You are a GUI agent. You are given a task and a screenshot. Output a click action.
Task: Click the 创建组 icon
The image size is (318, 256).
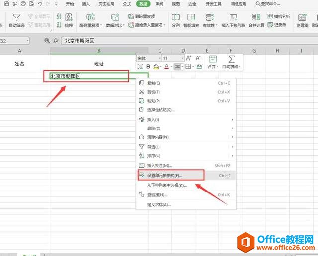pos(302,18)
